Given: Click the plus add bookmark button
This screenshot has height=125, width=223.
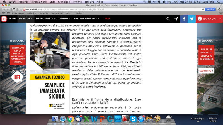Looking at the screenshot, I should pos(20,9).
